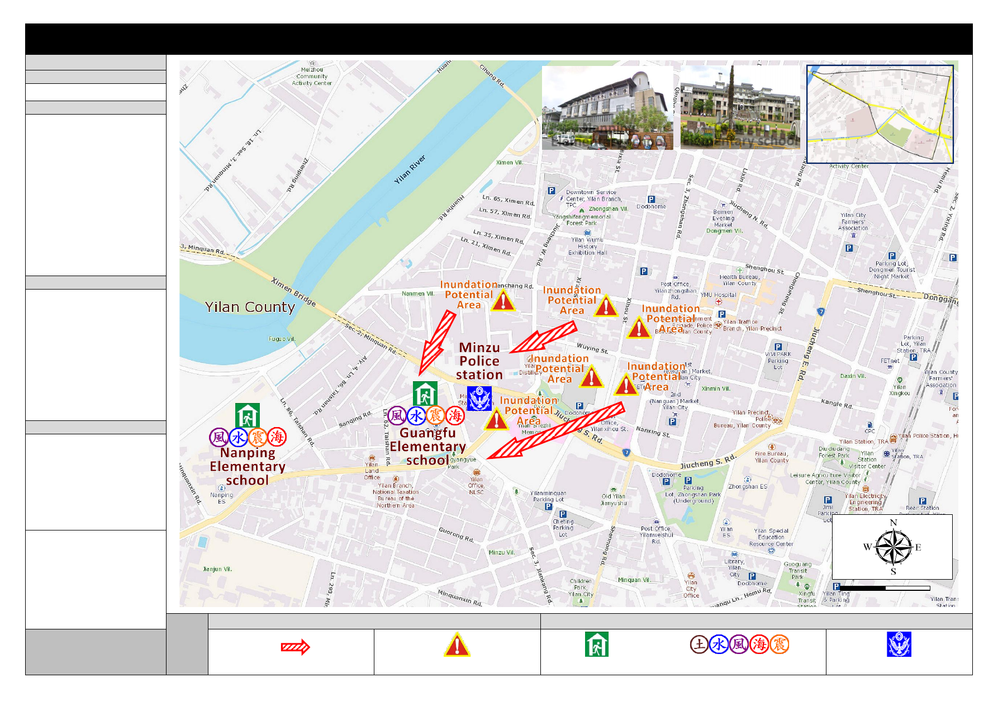The width and height of the screenshot is (998, 706).
Task: Click the 'Jiucheng S. Rd.' label
Action: (708, 462)
